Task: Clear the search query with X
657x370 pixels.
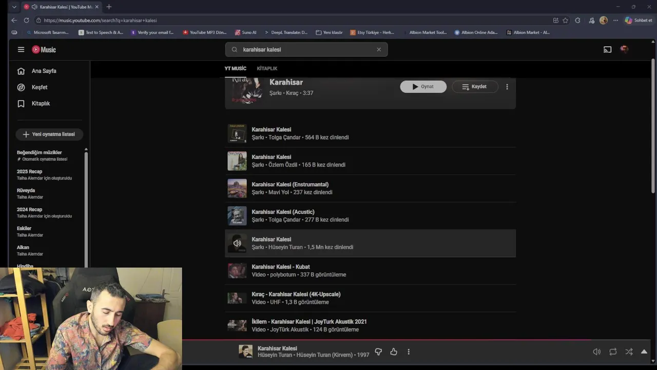Action: click(x=379, y=49)
